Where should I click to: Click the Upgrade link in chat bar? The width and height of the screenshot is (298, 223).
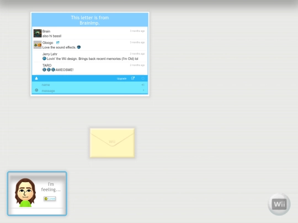[121, 79]
